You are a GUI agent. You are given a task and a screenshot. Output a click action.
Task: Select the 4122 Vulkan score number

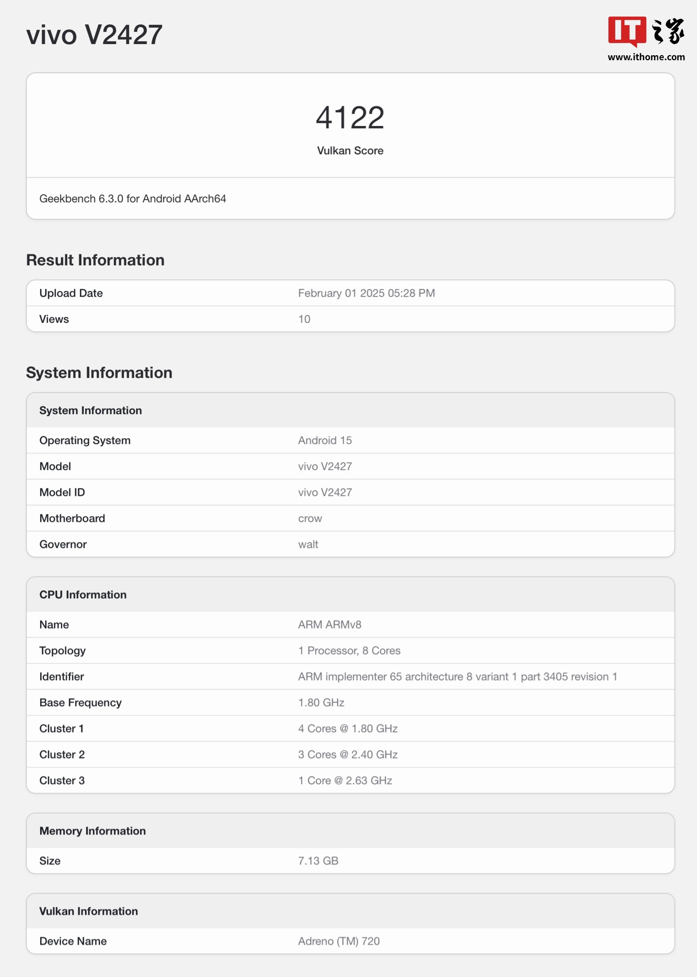pyautogui.click(x=350, y=118)
